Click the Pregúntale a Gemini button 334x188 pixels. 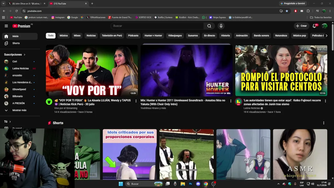click(x=293, y=4)
